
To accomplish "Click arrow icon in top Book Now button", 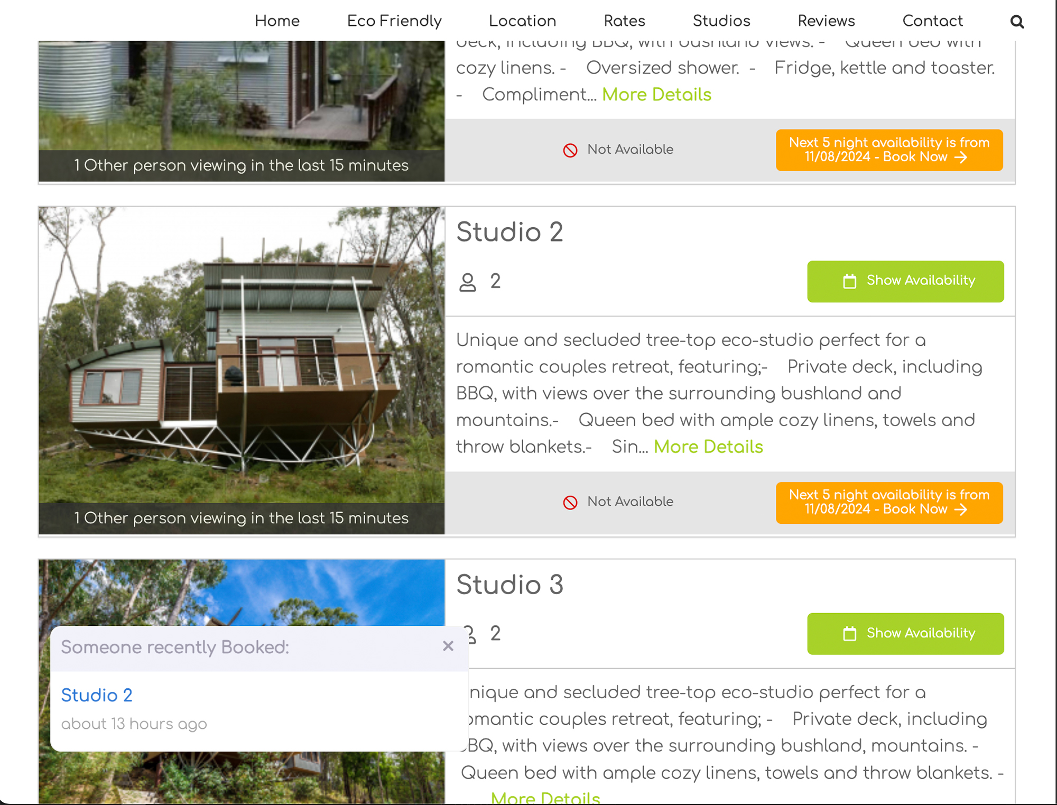I will point(961,157).
